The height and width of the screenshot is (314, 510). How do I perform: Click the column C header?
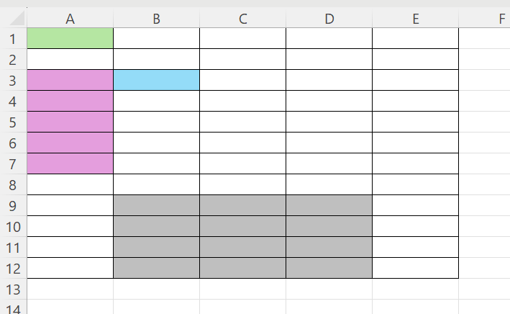[242, 19]
